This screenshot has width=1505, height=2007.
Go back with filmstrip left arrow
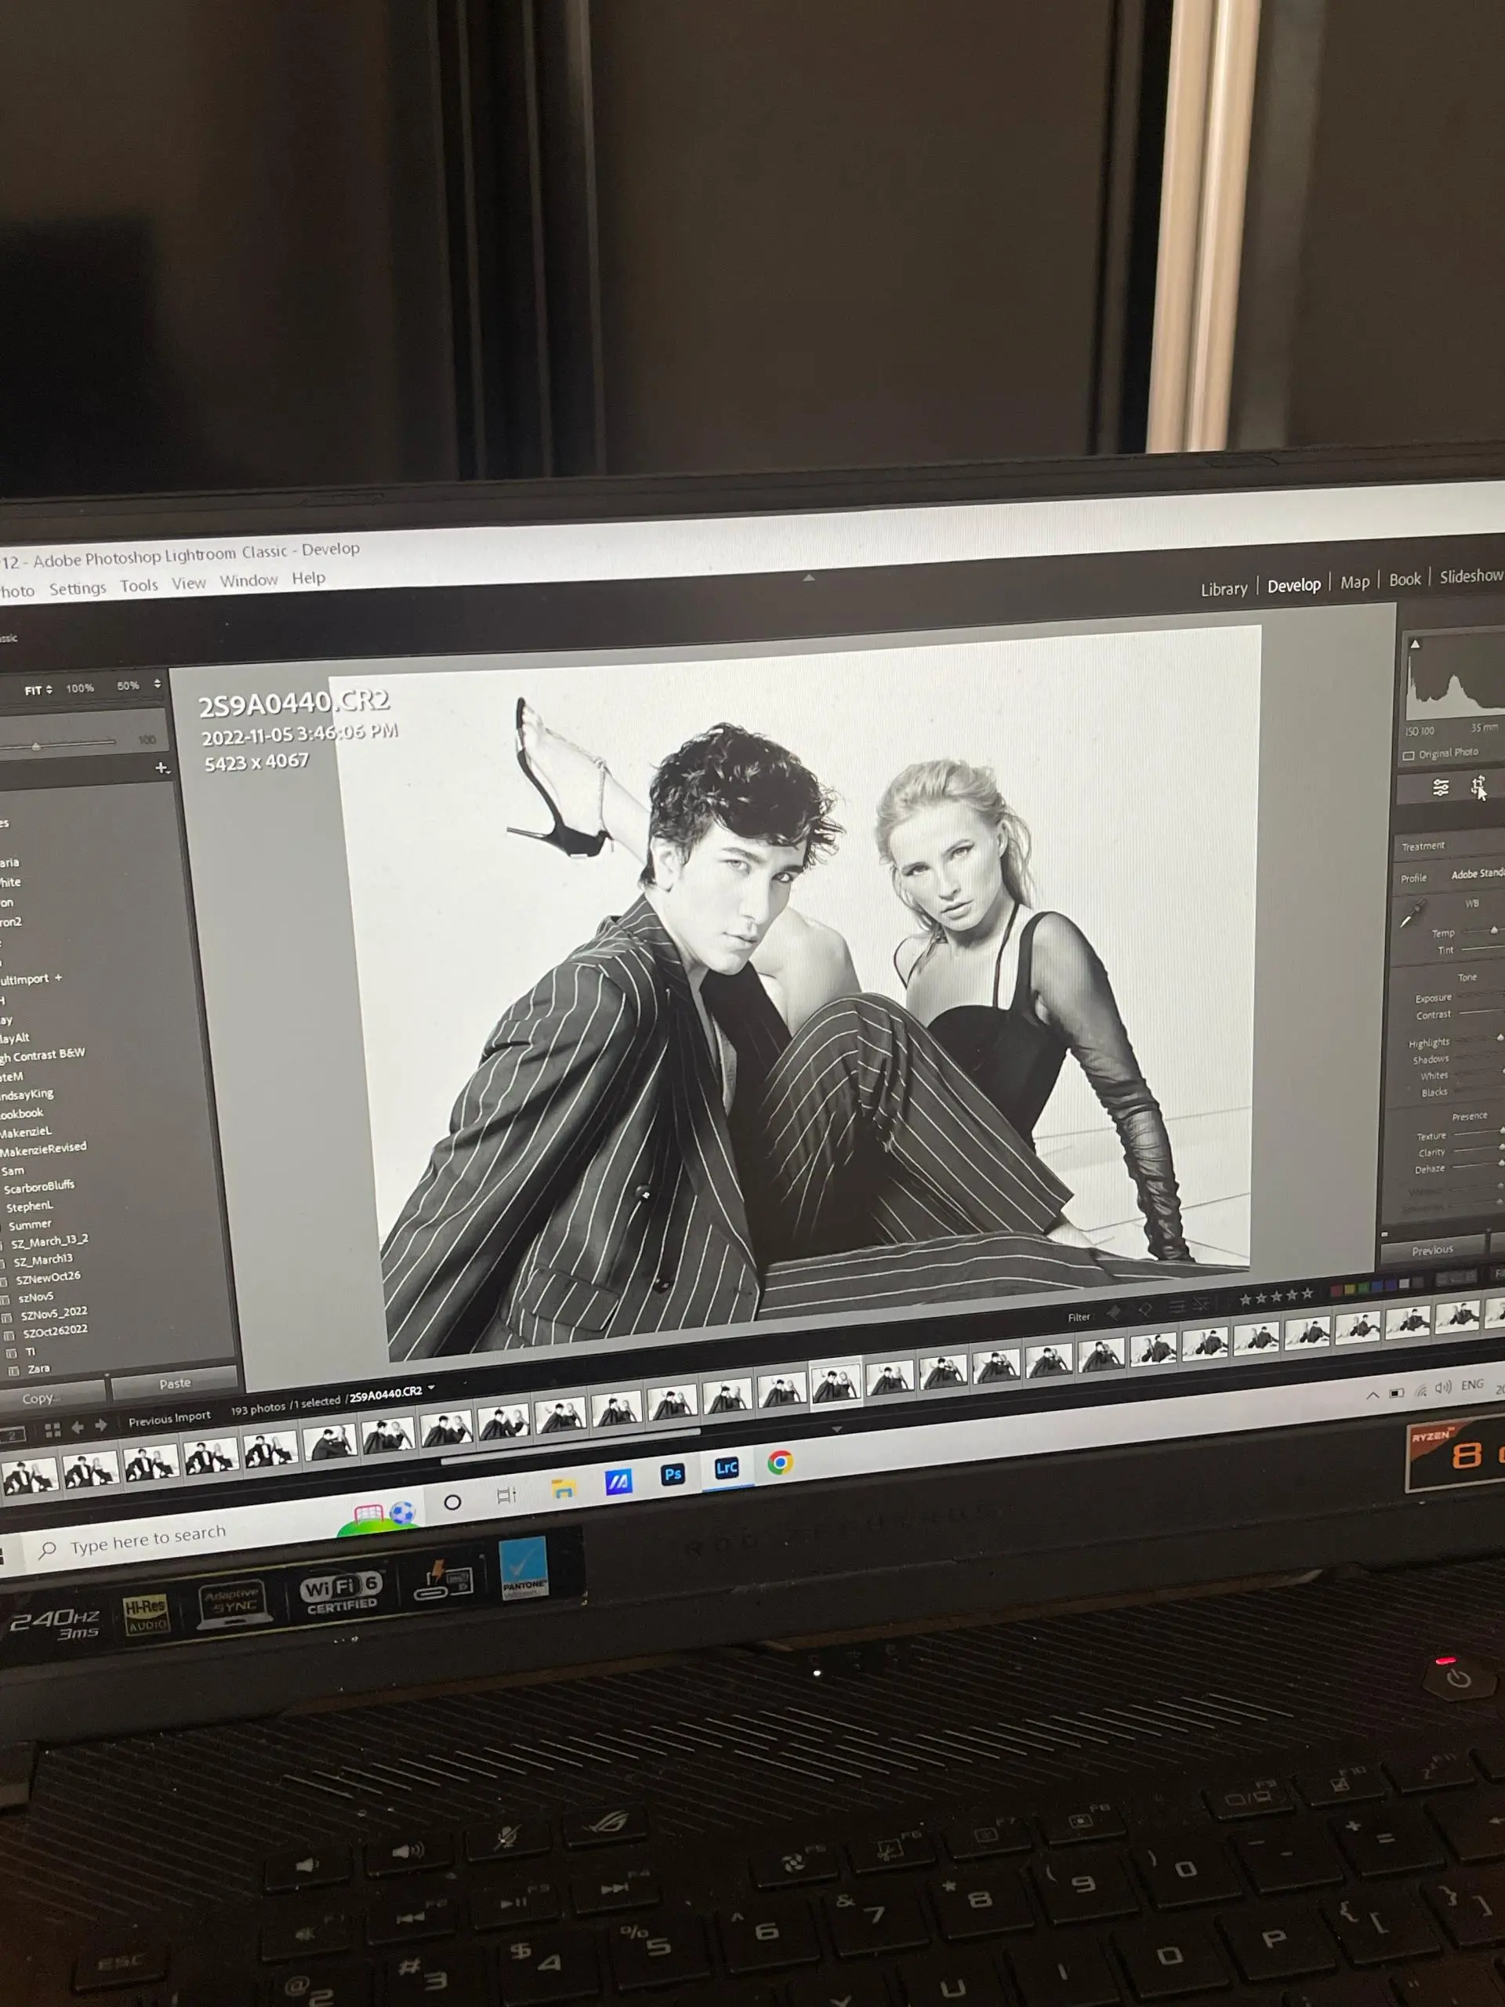77,1427
